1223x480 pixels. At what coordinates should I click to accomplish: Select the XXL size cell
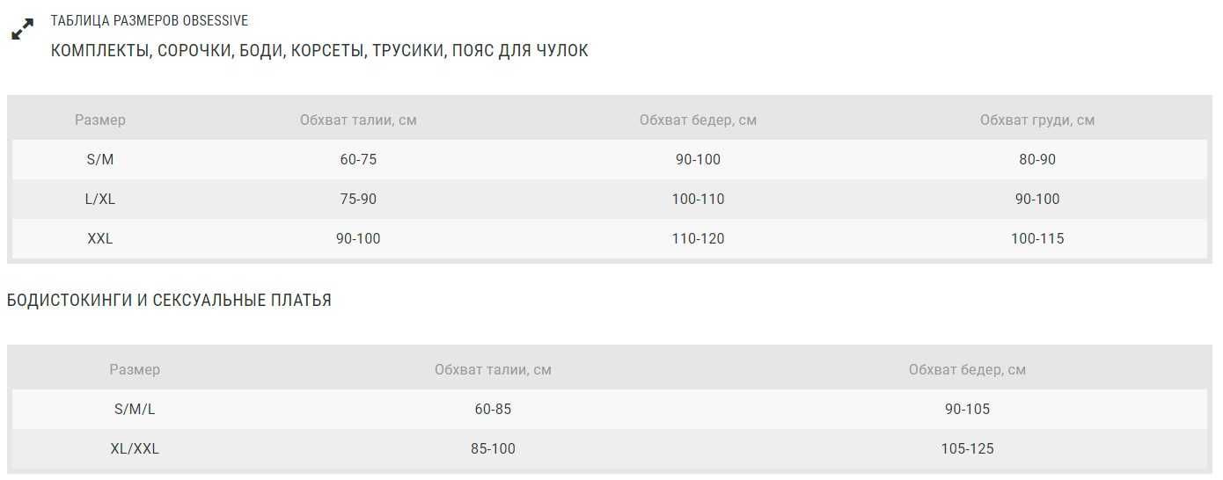(x=100, y=238)
